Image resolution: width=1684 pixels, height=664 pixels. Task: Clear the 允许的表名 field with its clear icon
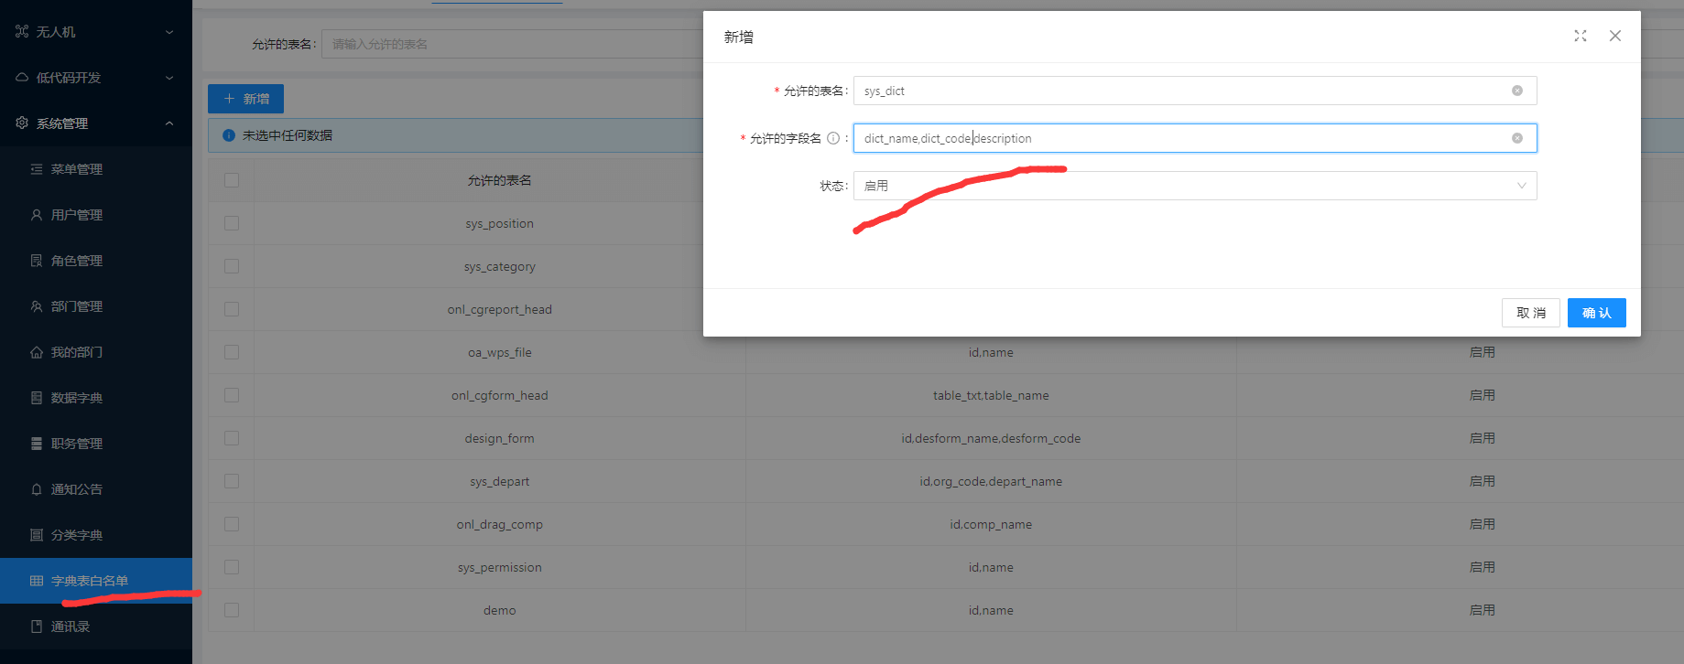tap(1517, 91)
